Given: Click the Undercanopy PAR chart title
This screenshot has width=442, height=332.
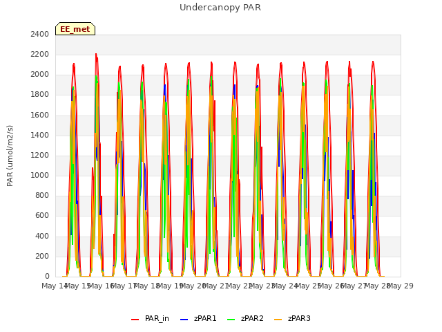Looking at the screenshot, I should [220, 8].
